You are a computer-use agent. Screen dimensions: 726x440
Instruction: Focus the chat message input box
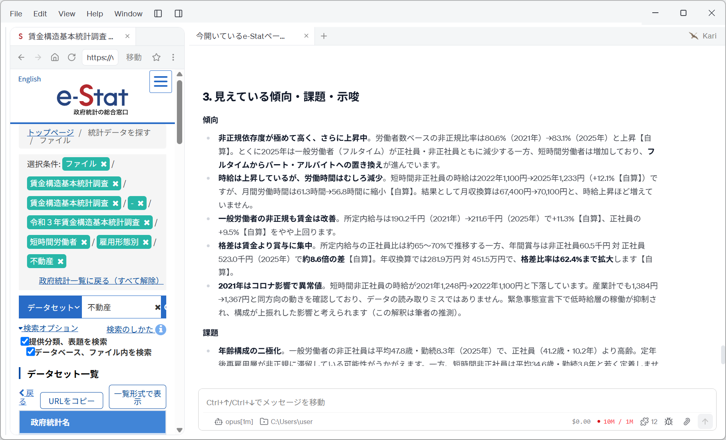click(457, 402)
